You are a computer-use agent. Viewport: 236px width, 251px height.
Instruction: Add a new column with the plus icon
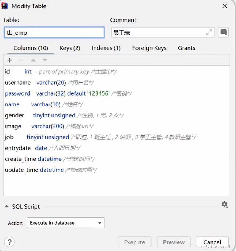pyautogui.click(x=9, y=60)
